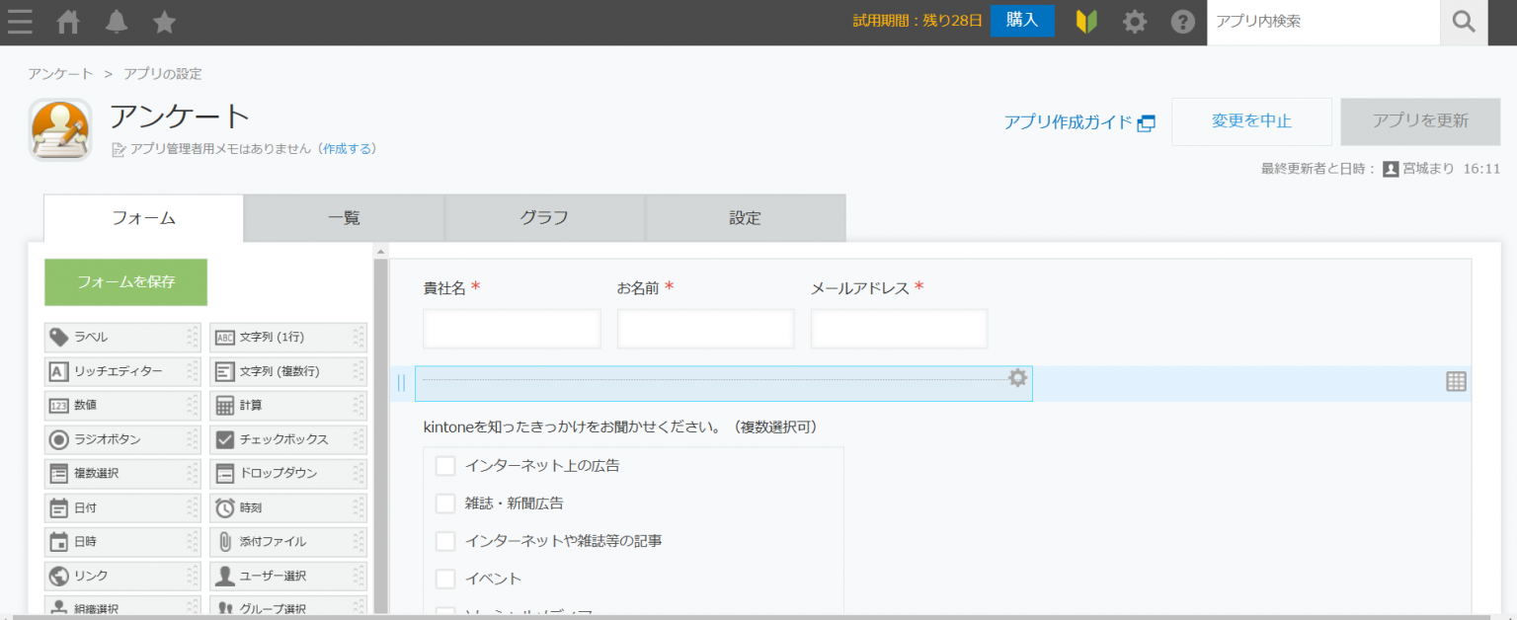Viewport: 1517px width, 620px height.
Task: Add a 添付ファイル (Attachment) field
Action: click(287, 541)
